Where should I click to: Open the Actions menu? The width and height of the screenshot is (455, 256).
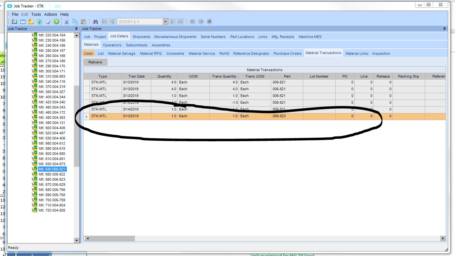tap(51, 14)
